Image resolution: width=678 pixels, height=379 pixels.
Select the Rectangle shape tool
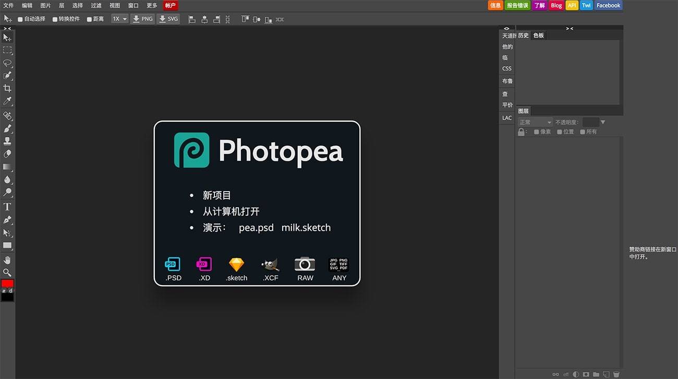pos(7,245)
